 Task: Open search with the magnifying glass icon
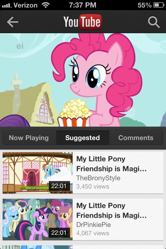coord(154,22)
